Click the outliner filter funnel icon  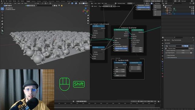(190, 3)
